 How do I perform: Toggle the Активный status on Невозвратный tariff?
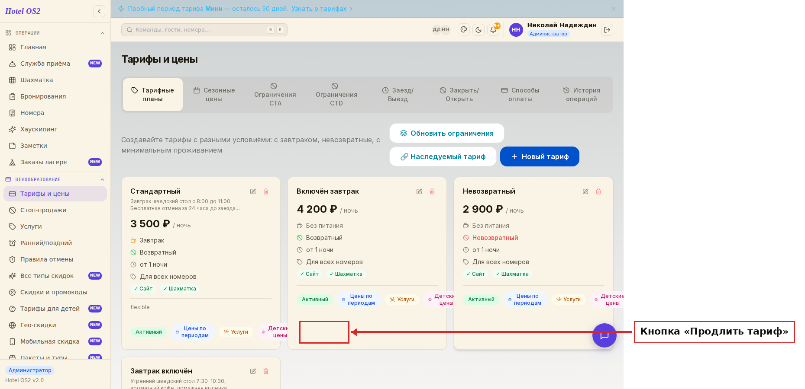click(x=481, y=300)
